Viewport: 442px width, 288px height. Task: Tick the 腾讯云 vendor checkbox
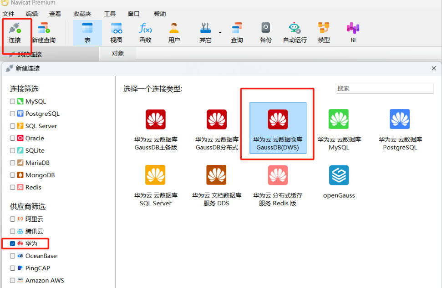pyautogui.click(x=12, y=231)
